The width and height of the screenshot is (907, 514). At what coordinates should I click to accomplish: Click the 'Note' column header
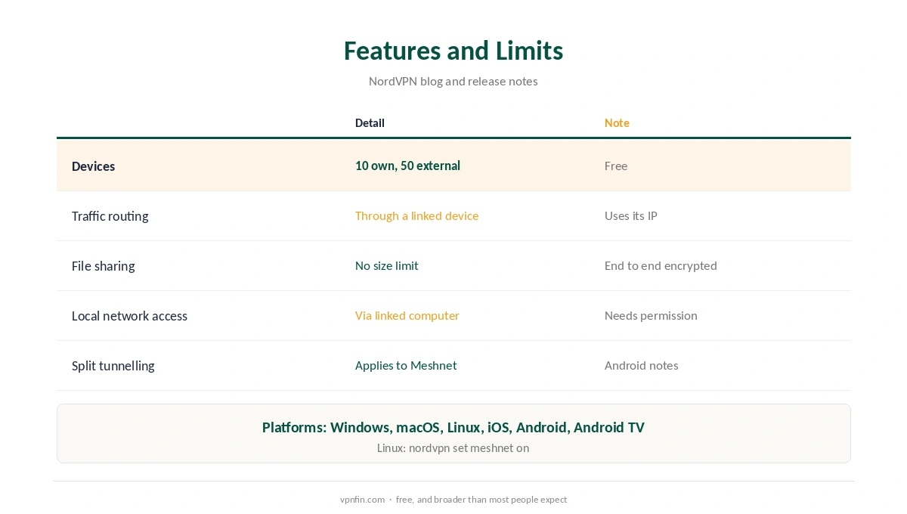pos(617,122)
